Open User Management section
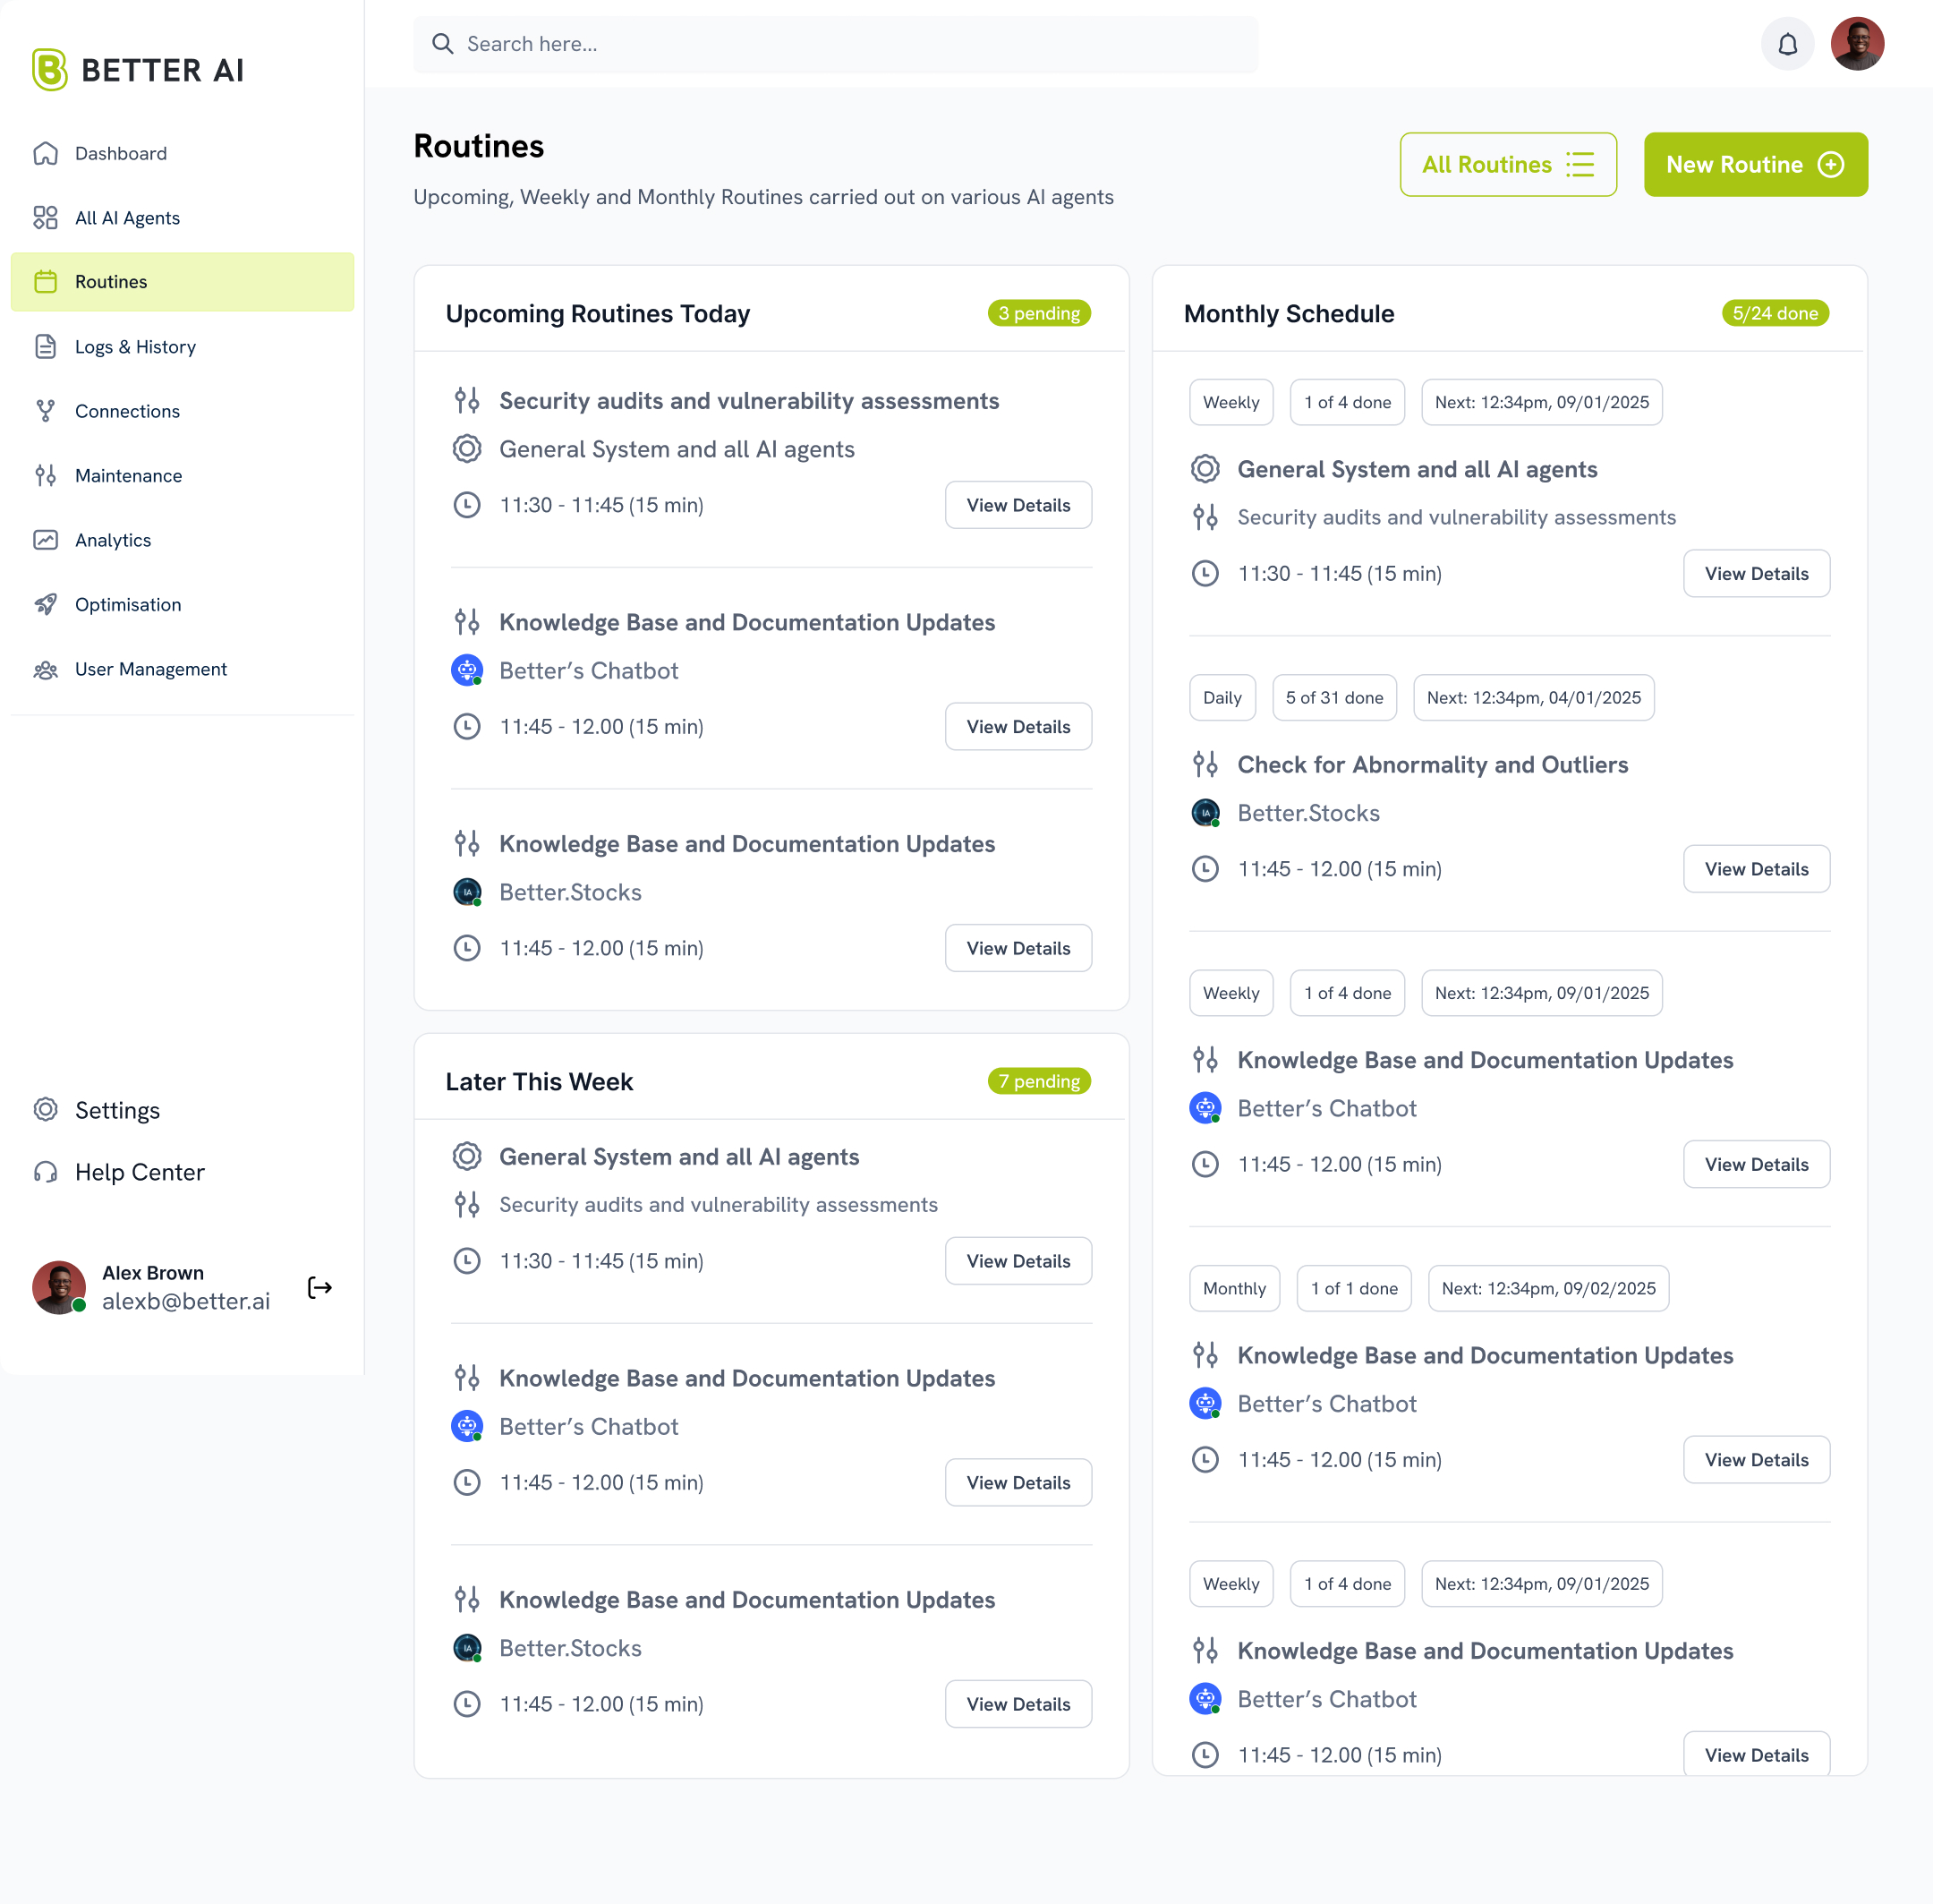Viewport: 1933px width, 1904px height. tap(150, 669)
